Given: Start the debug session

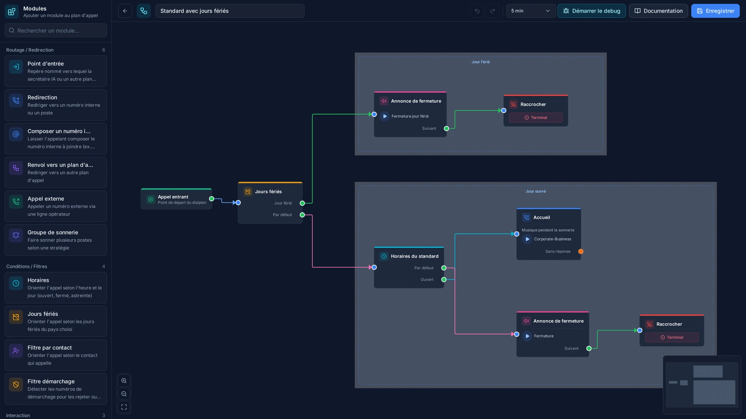Looking at the screenshot, I should pyautogui.click(x=591, y=11).
